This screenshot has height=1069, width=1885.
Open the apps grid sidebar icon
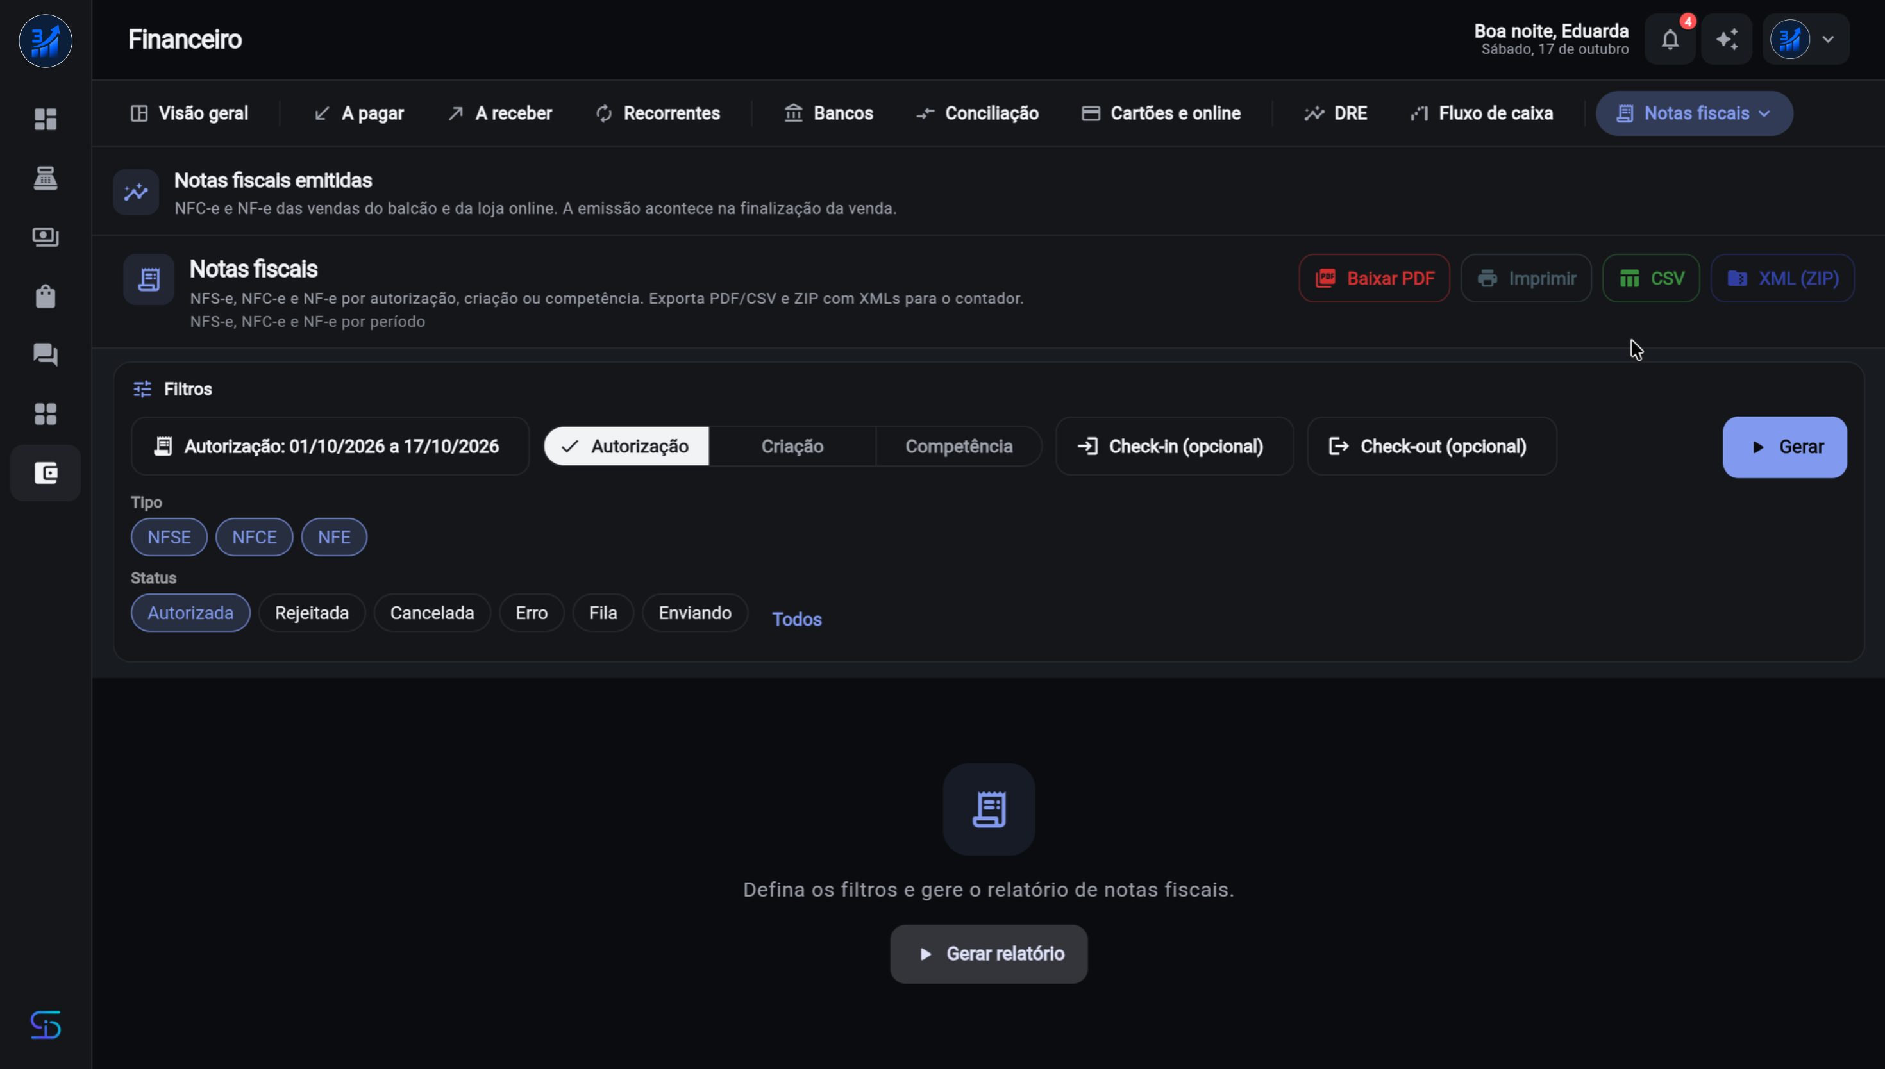(46, 413)
